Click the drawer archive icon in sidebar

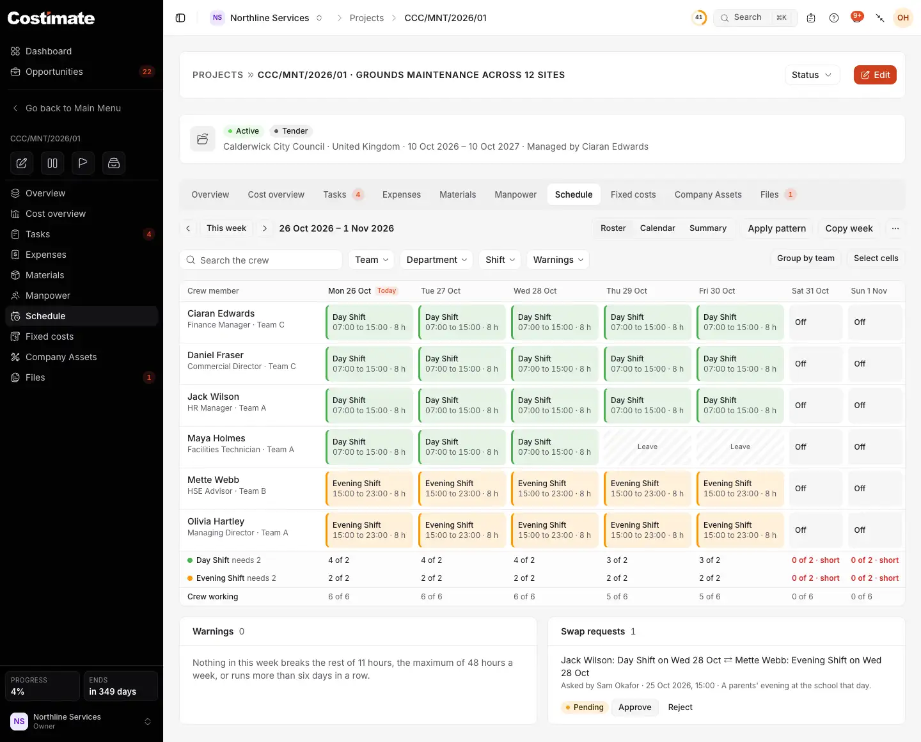[x=114, y=163]
